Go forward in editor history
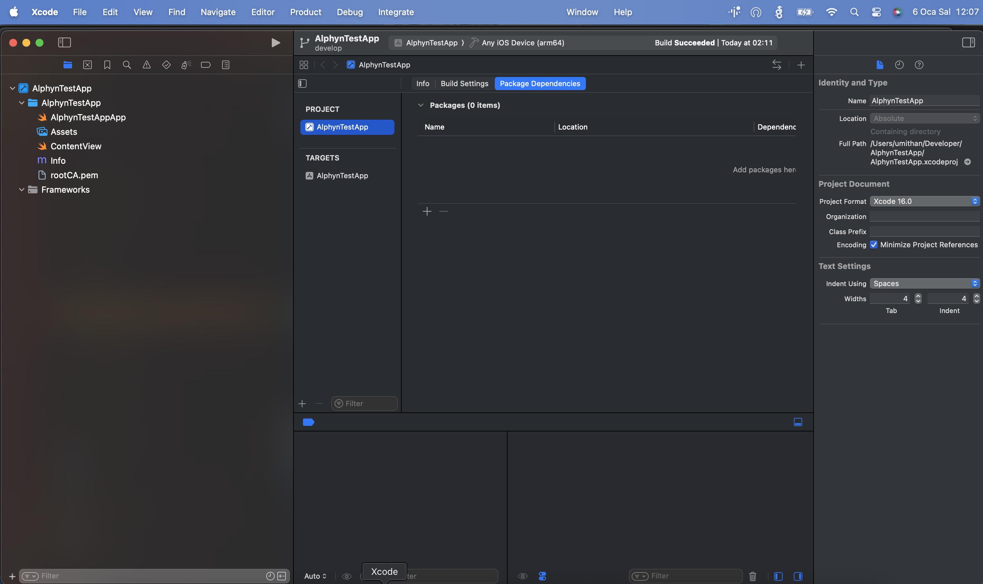Viewport: 983px width, 584px height. click(x=336, y=65)
